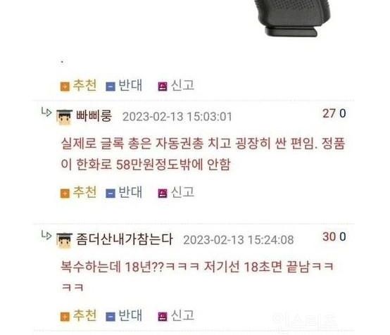Click the timestamp 2023-02-13 15:24:08
The image size is (390, 335).
(239, 240)
